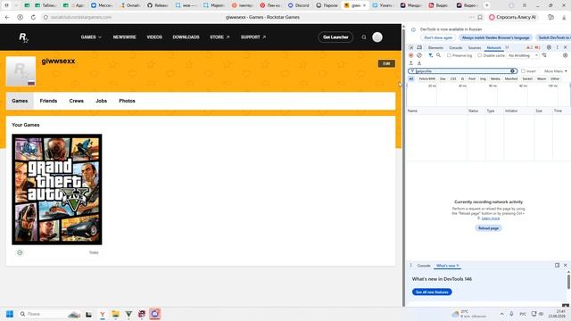Select the Img request type filter
Viewport: 571px width, 321px height.
[483, 78]
